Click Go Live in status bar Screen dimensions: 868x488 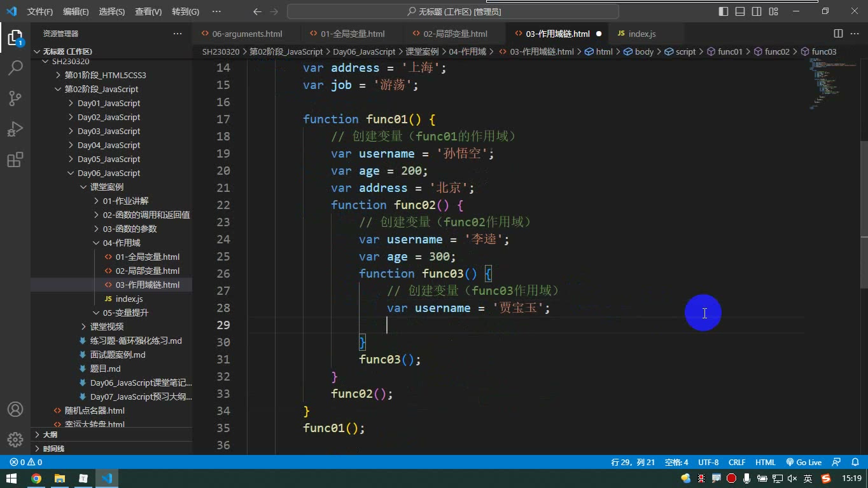coord(804,463)
